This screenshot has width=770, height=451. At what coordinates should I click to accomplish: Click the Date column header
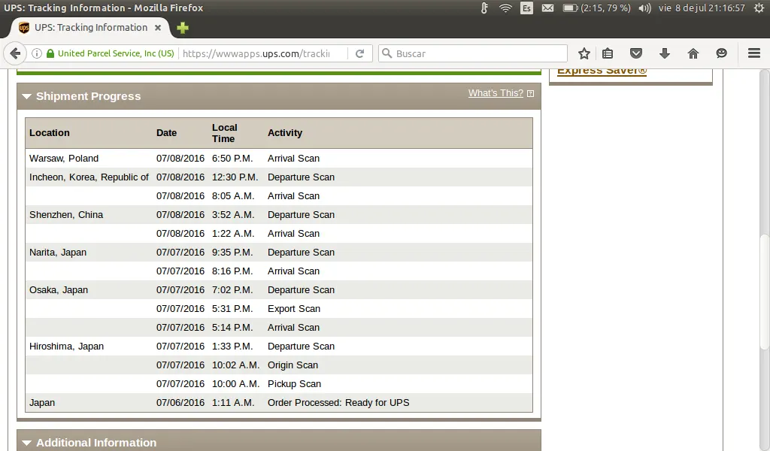tap(166, 133)
